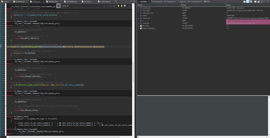Click the code line return(FX_ALREADY_CREATED);
This screenshot has width=270, height=138.
(x=28, y=76)
